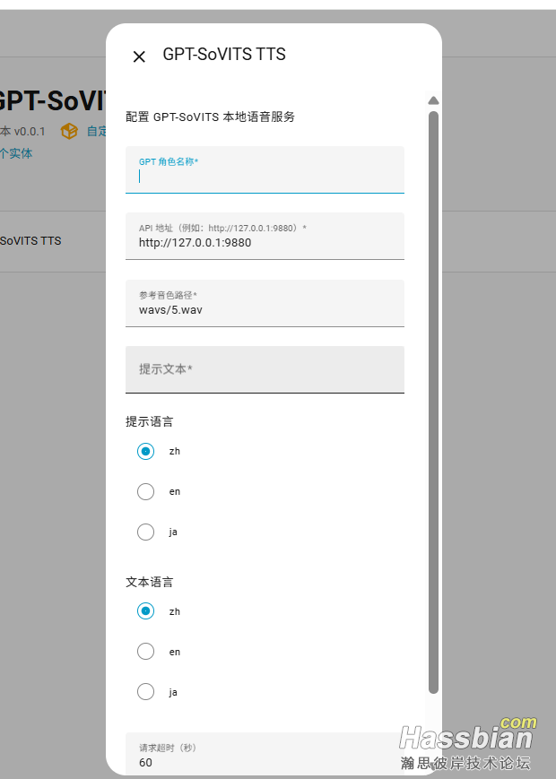
Task: Close the GPT-SoVITS TTS dialog
Action: [139, 56]
